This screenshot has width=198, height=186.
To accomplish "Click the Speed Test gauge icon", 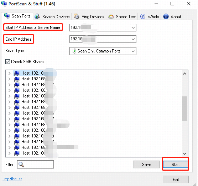I will click(111, 16).
